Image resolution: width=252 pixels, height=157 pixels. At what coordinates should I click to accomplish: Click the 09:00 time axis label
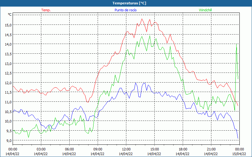[98, 149]
